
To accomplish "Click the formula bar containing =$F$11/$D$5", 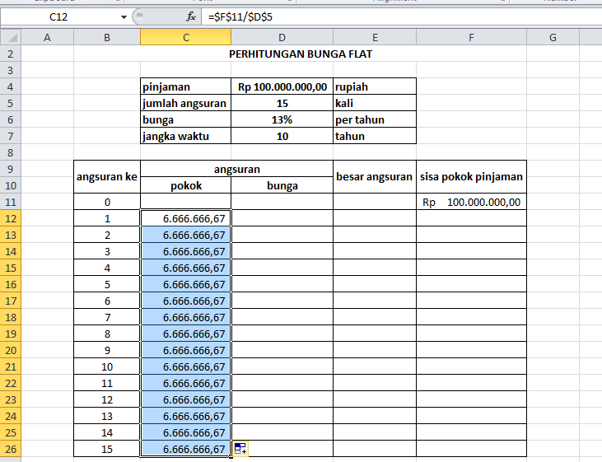I will [x=401, y=17].
